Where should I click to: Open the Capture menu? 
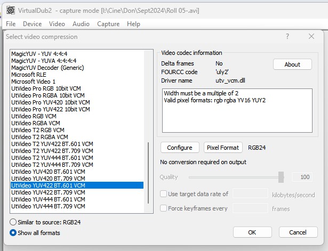pos(108,24)
